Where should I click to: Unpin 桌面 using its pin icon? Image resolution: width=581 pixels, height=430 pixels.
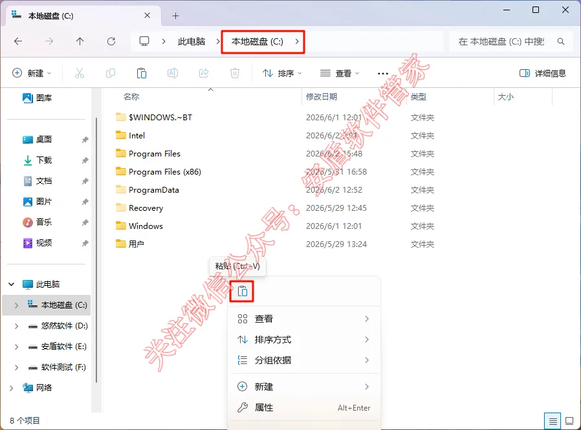coord(85,140)
